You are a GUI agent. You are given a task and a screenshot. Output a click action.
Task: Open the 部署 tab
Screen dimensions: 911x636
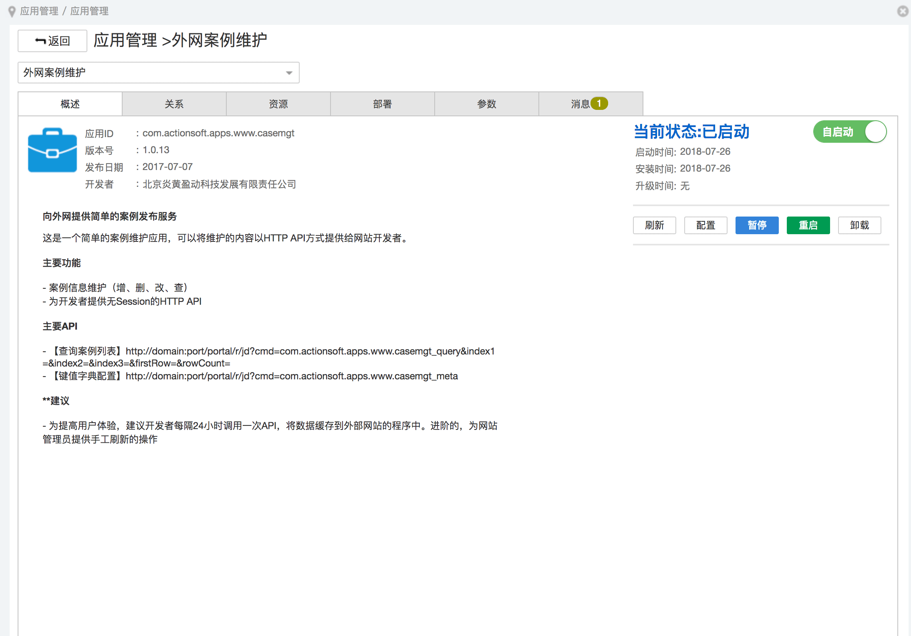[383, 104]
